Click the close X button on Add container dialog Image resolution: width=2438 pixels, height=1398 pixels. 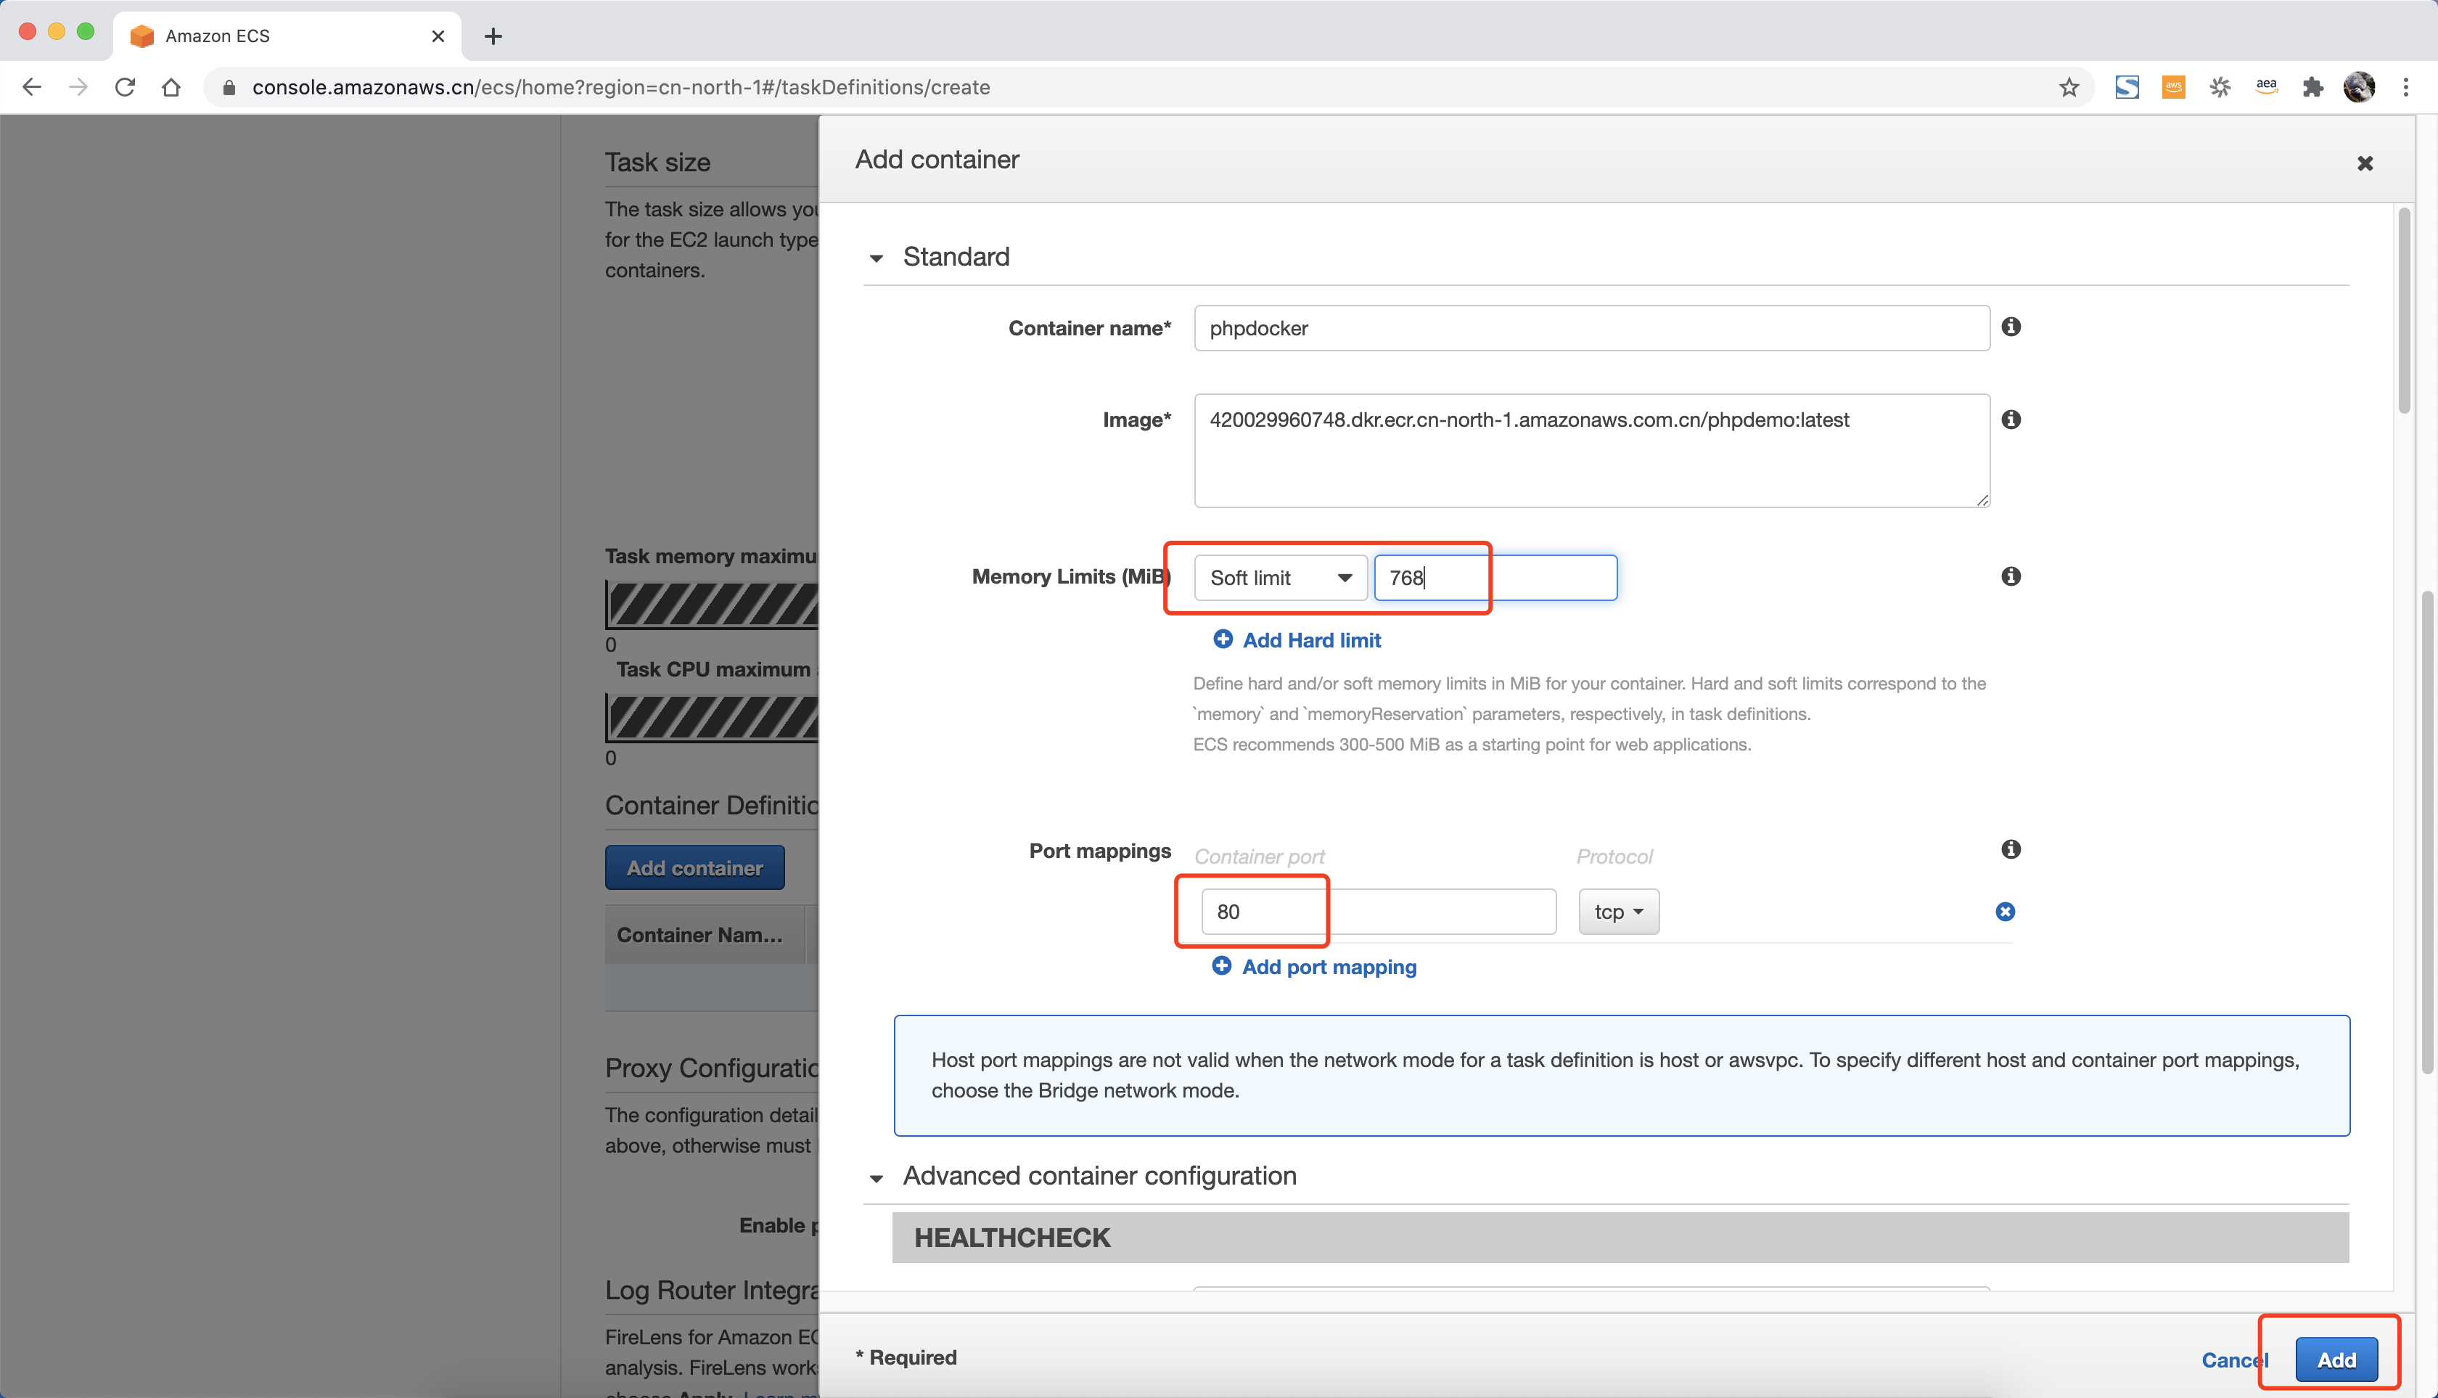pos(2364,163)
